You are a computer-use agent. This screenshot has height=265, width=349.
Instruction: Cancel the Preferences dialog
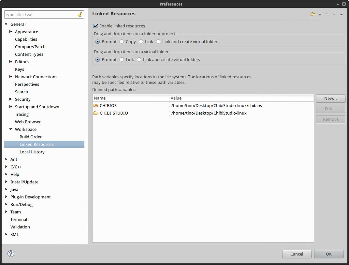click(297, 254)
